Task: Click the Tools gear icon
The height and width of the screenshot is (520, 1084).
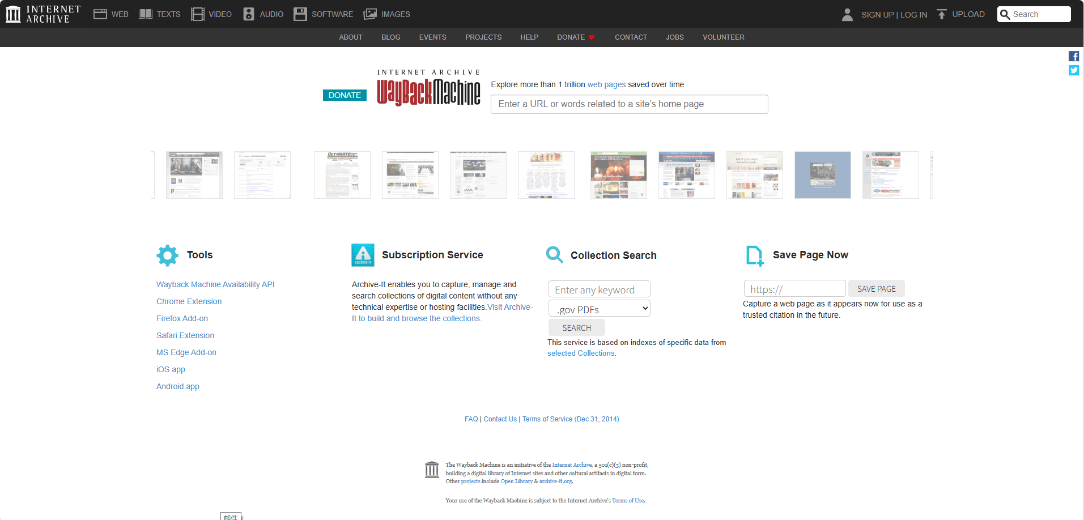Action: [167, 255]
